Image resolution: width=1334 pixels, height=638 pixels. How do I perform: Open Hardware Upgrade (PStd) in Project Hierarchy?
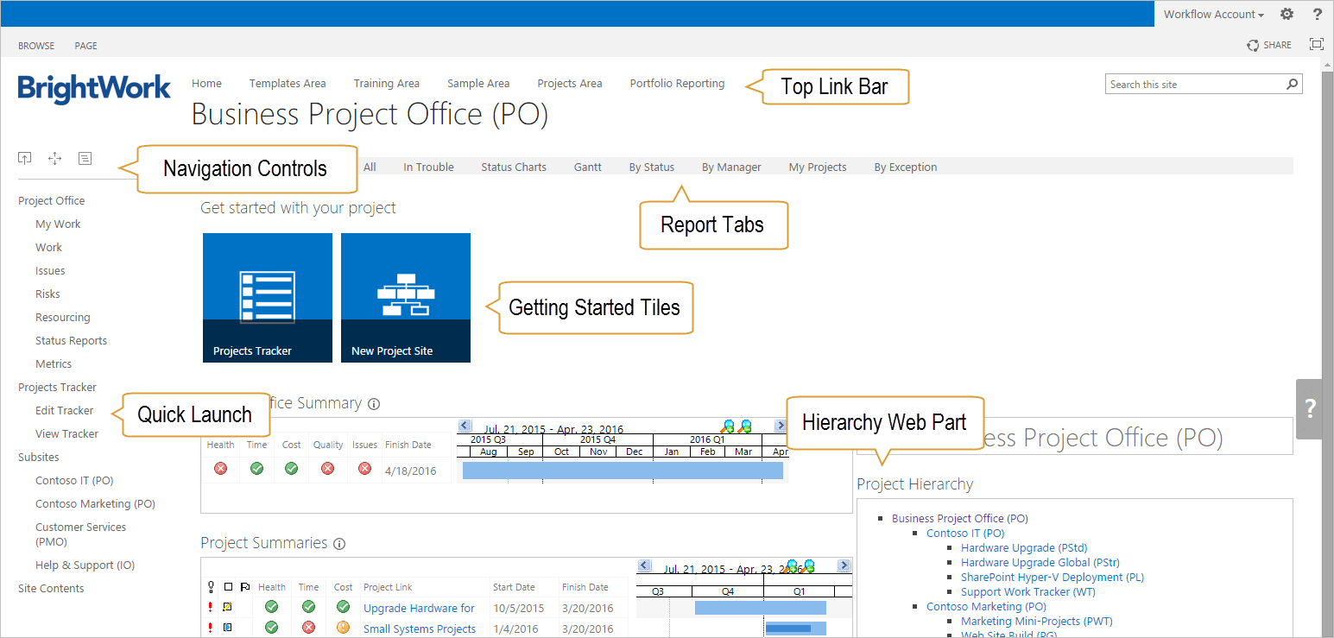pos(1023,548)
